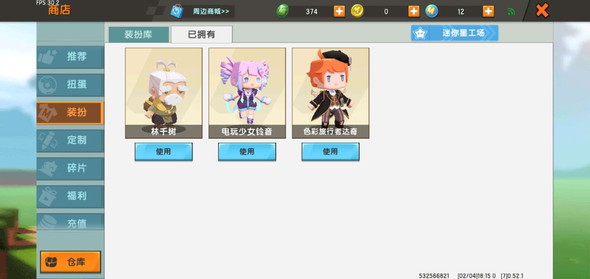This screenshot has width=590, height=279.
Task: Add blue mini coins with plus
Action: 488,11
